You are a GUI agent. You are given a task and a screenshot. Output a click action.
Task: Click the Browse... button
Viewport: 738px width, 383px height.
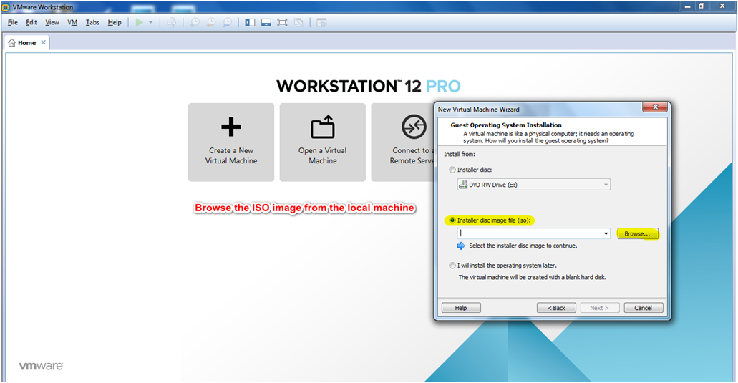tap(637, 234)
